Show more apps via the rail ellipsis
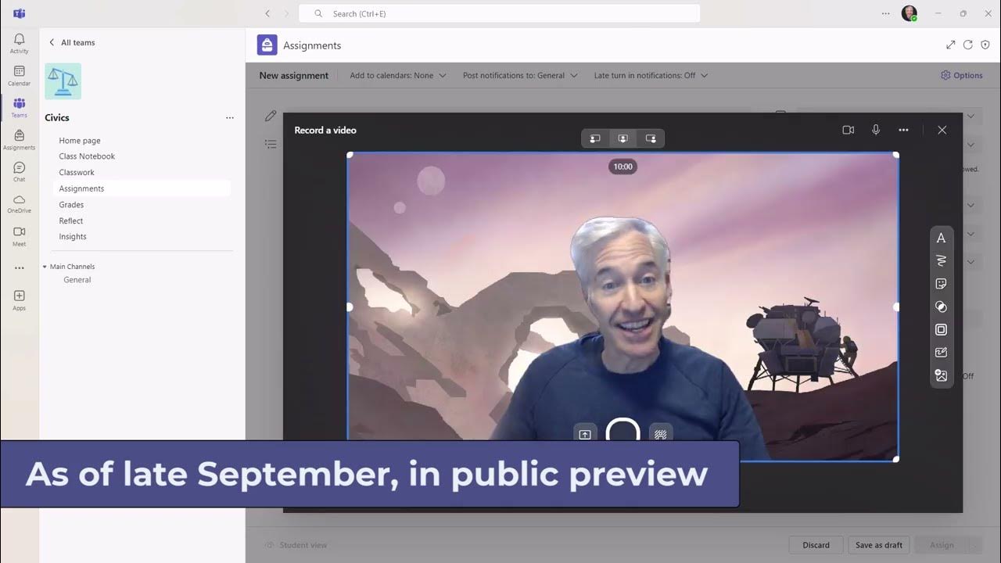 19,268
